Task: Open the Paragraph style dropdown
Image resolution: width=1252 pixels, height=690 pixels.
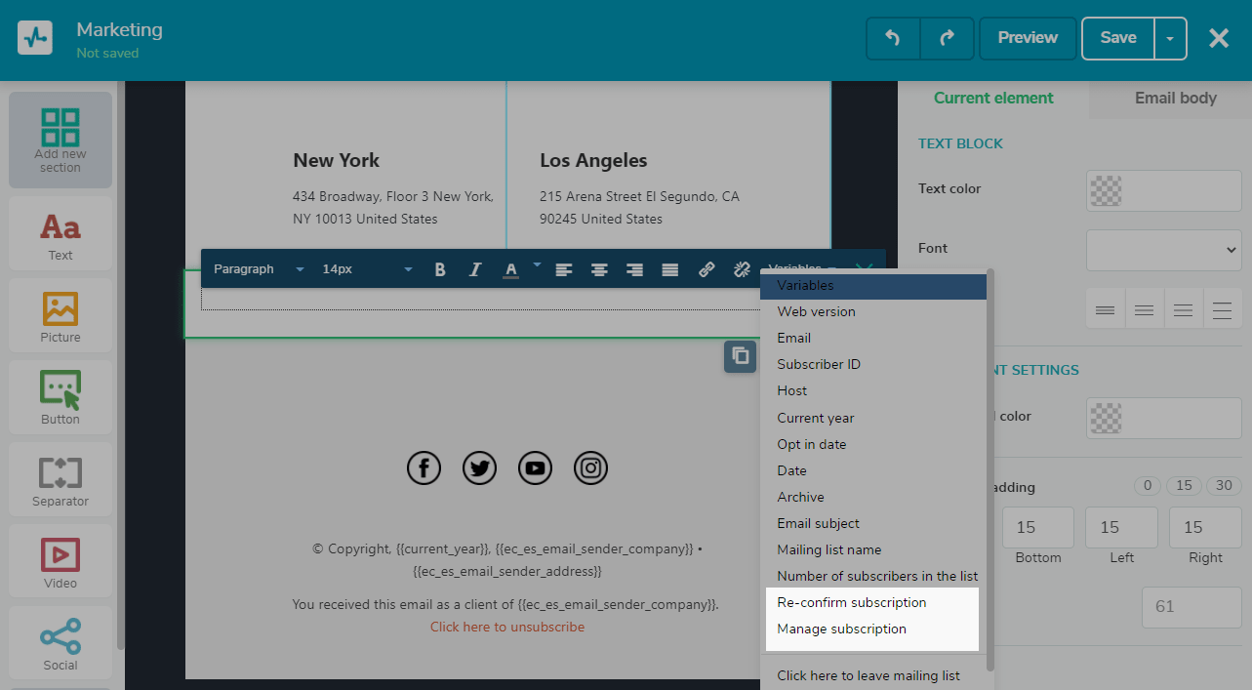Action: 259,269
